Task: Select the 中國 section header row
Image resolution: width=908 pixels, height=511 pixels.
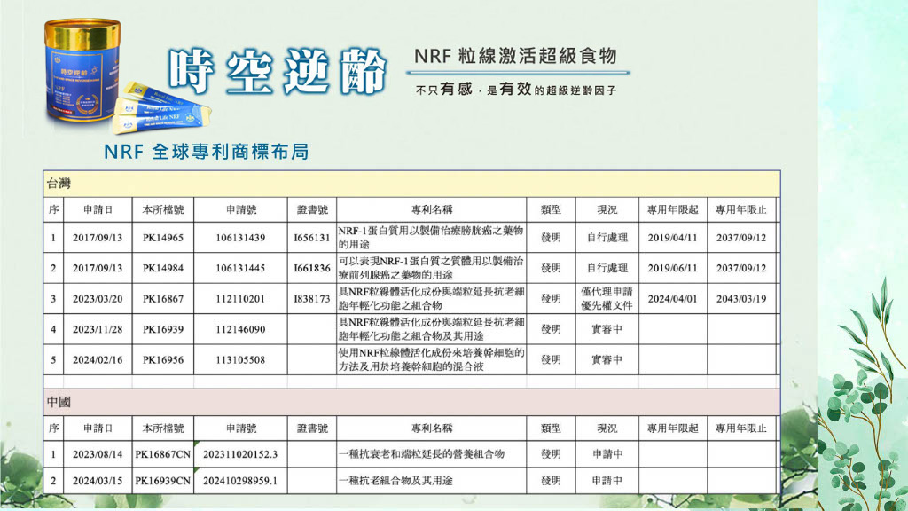Action: (411, 402)
